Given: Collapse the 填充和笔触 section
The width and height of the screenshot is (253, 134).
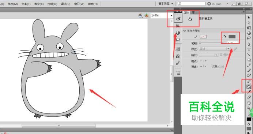Looking at the screenshot, I should tap(185, 31).
